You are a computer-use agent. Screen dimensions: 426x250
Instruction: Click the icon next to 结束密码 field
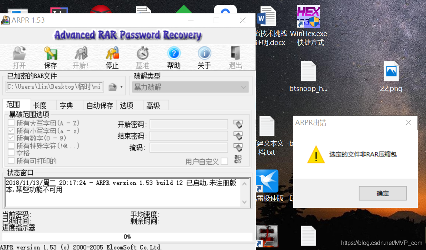[238, 136]
